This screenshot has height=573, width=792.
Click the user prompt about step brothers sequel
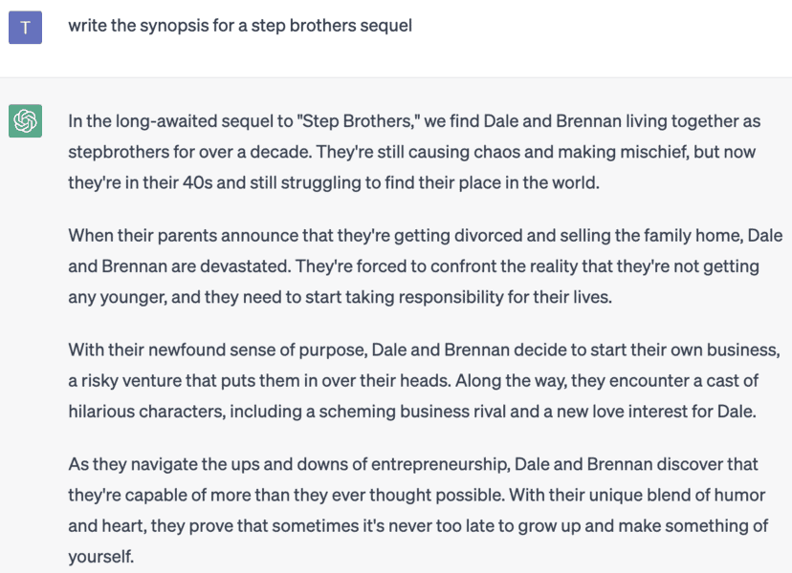(240, 26)
